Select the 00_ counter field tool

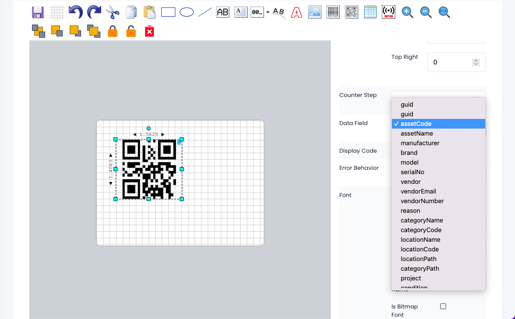pyautogui.click(x=257, y=12)
